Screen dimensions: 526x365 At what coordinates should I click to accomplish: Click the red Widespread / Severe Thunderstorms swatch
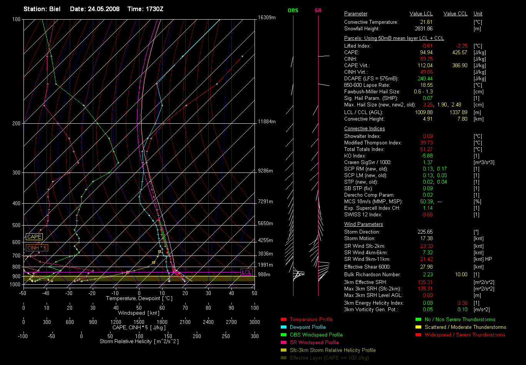tap(418, 335)
